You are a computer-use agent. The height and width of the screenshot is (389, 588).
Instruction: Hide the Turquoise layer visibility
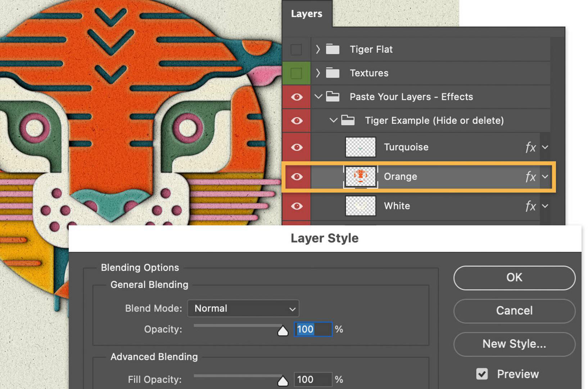point(296,147)
